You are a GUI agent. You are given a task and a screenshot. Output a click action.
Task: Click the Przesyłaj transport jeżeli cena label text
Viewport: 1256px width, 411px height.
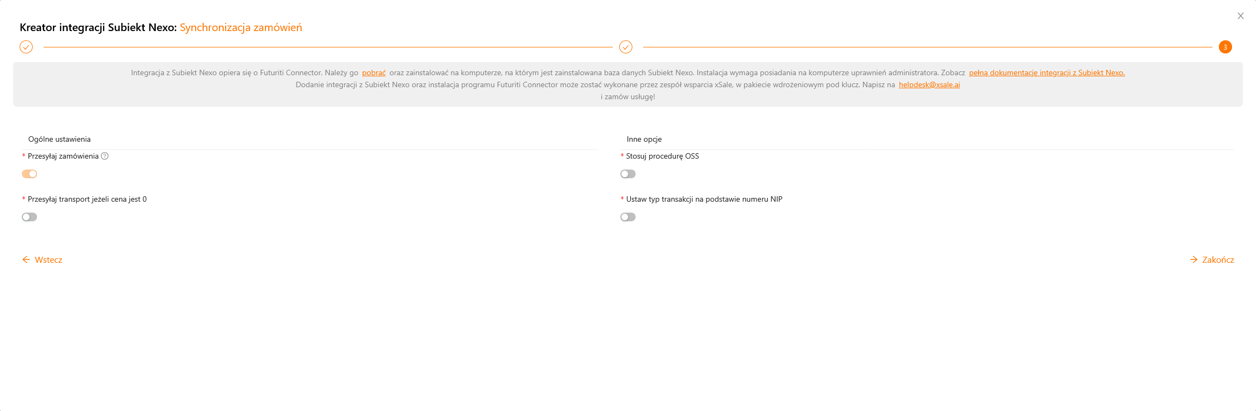pos(87,199)
